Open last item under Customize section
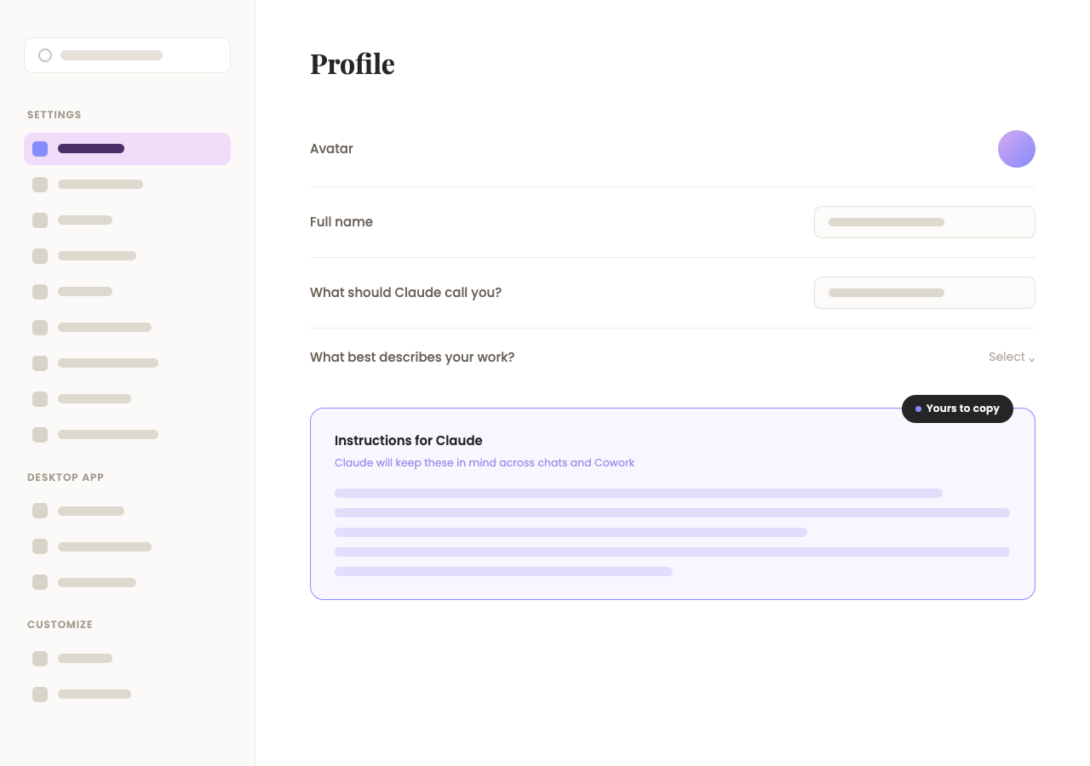 click(x=127, y=695)
